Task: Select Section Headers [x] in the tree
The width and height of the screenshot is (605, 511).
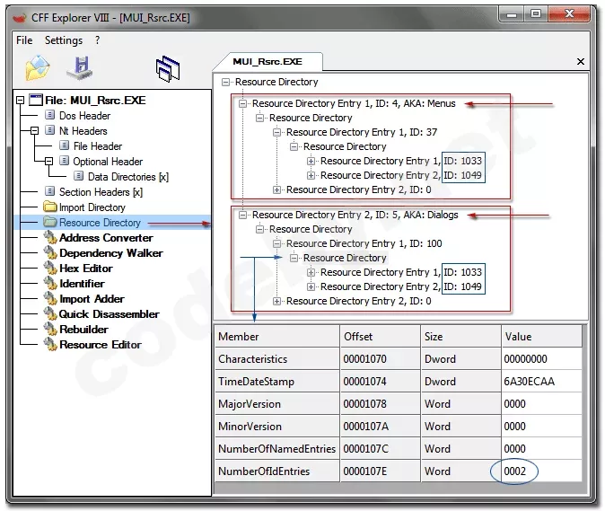Action: click(101, 192)
